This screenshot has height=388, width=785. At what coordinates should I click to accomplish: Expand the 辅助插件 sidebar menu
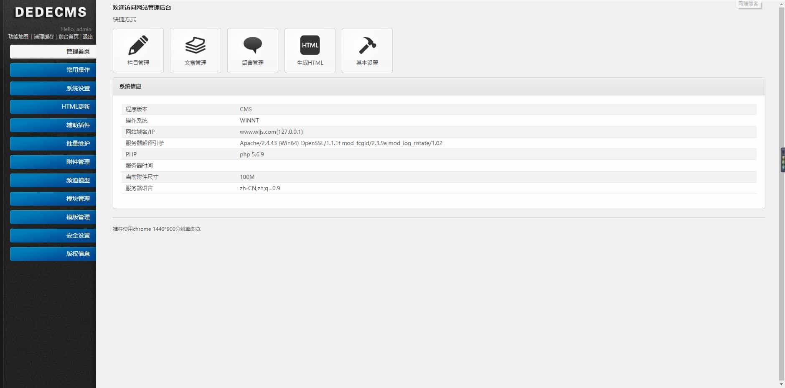point(53,125)
